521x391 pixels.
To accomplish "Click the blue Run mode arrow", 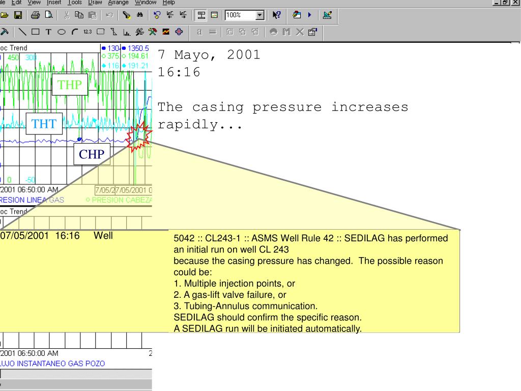I will click(x=310, y=15).
